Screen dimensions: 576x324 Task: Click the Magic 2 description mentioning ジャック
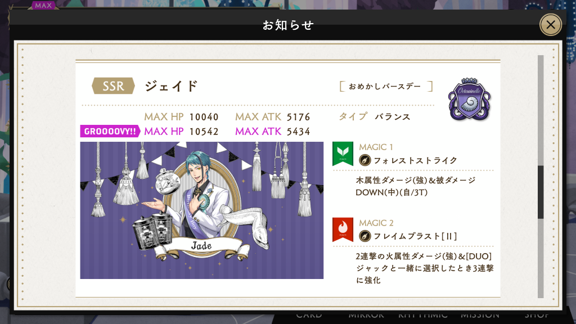(425, 268)
